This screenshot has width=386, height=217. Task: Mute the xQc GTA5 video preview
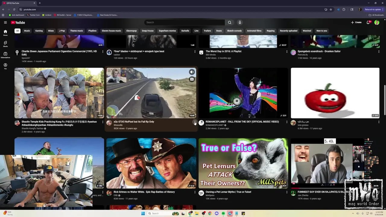pos(192,72)
